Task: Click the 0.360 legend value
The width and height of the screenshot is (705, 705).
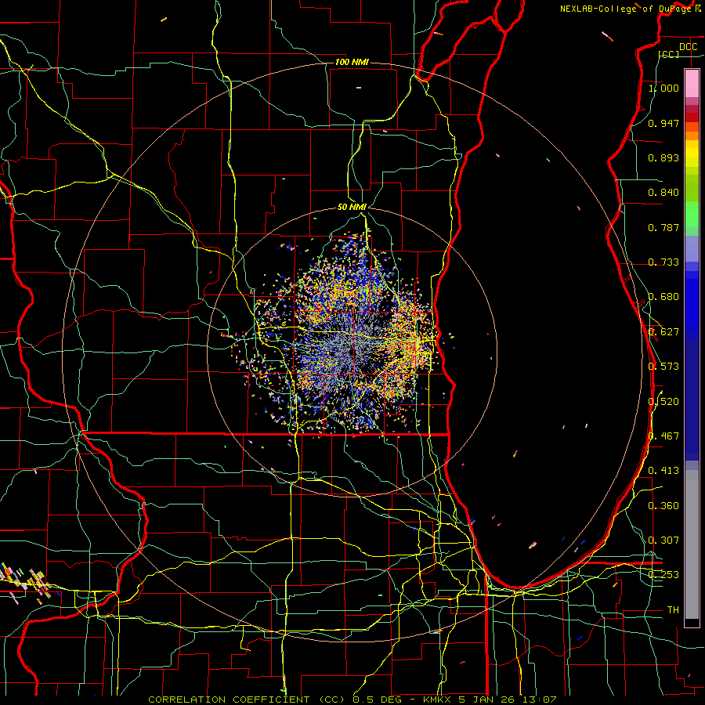Action: click(x=663, y=506)
